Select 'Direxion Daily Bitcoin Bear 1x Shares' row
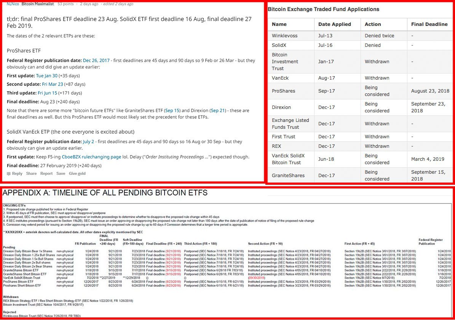 click(x=227, y=251)
